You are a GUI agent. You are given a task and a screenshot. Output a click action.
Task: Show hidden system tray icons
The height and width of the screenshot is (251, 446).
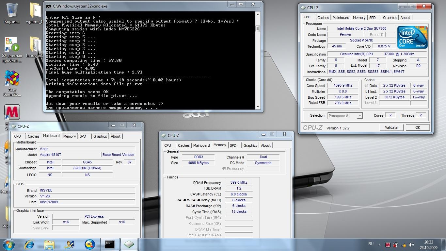point(380,244)
